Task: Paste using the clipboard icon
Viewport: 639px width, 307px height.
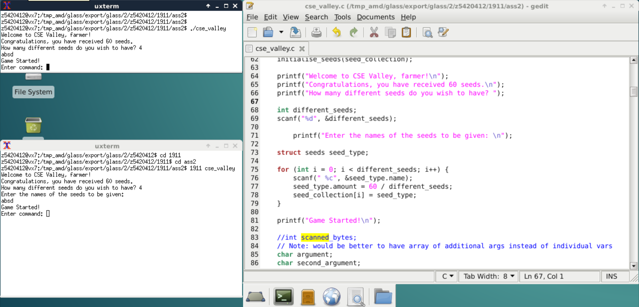Action: point(406,32)
